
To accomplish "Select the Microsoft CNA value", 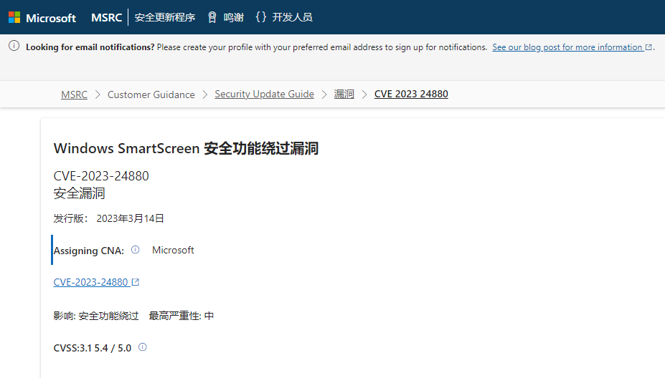I will pos(173,250).
